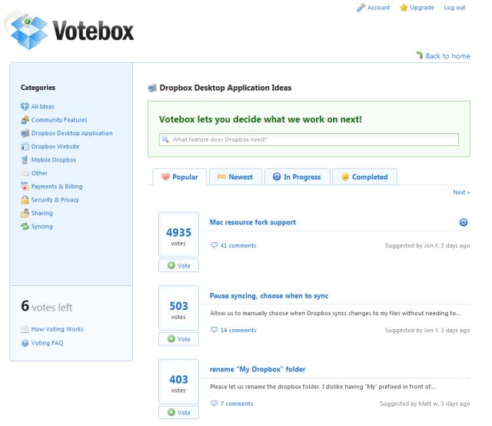Open the rename "My Dropbox" folder idea
The height and width of the screenshot is (426, 492).
pos(257,369)
